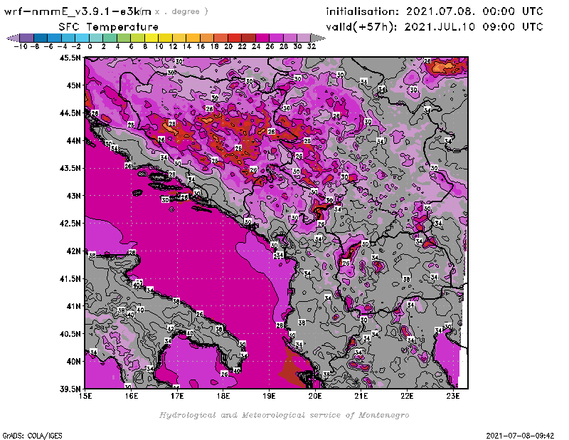Click the '21E' longitude label

pos(361,396)
